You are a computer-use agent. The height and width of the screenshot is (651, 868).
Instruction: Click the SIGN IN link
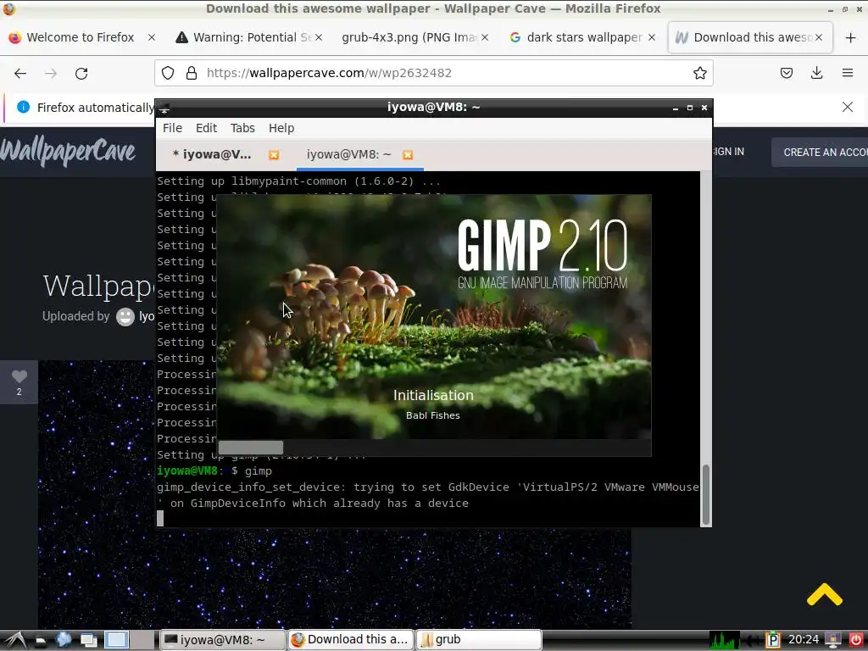(728, 152)
